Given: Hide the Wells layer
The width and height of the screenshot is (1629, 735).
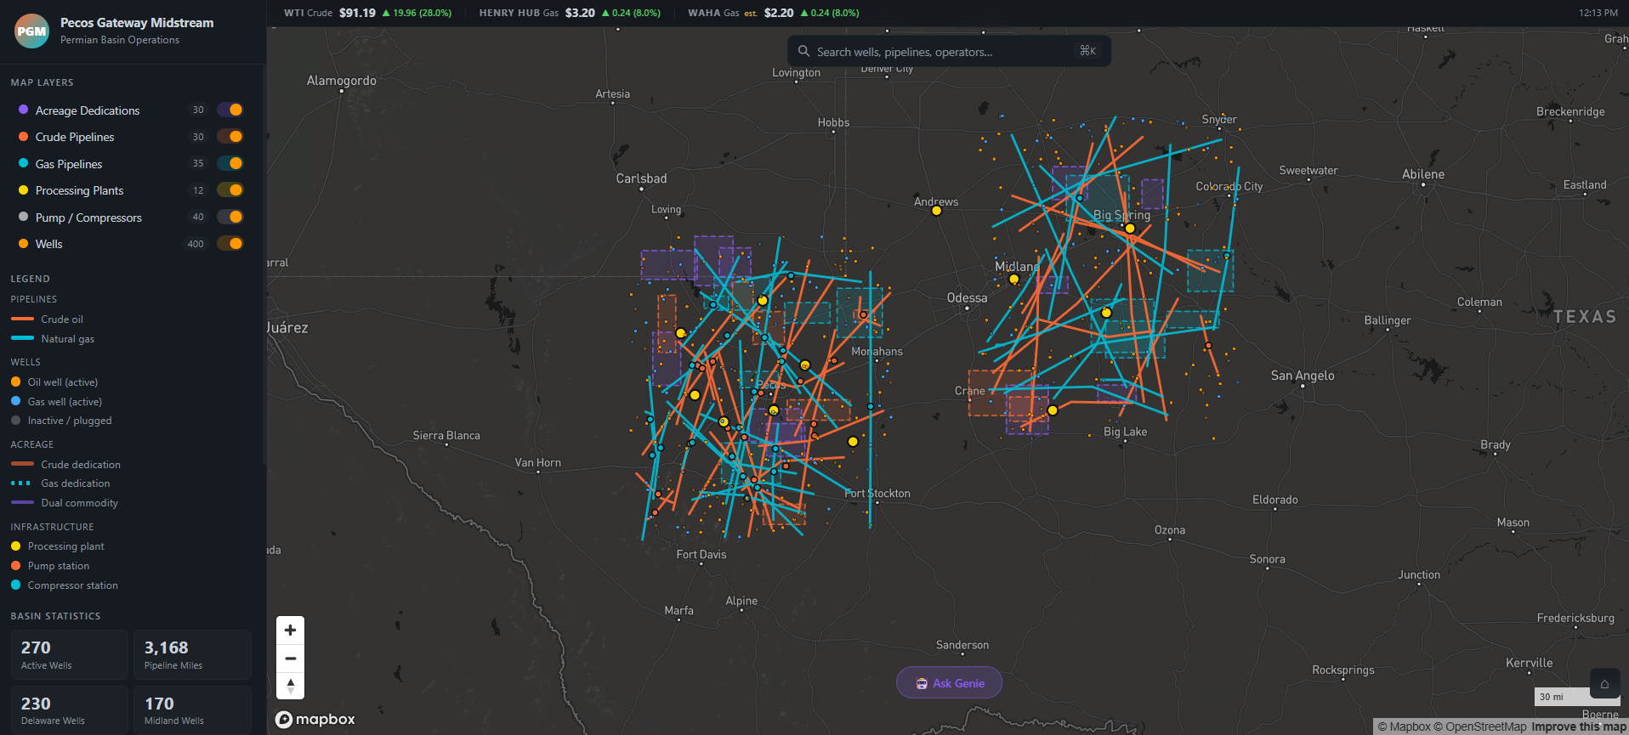Looking at the screenshot, I should point(230,244).
